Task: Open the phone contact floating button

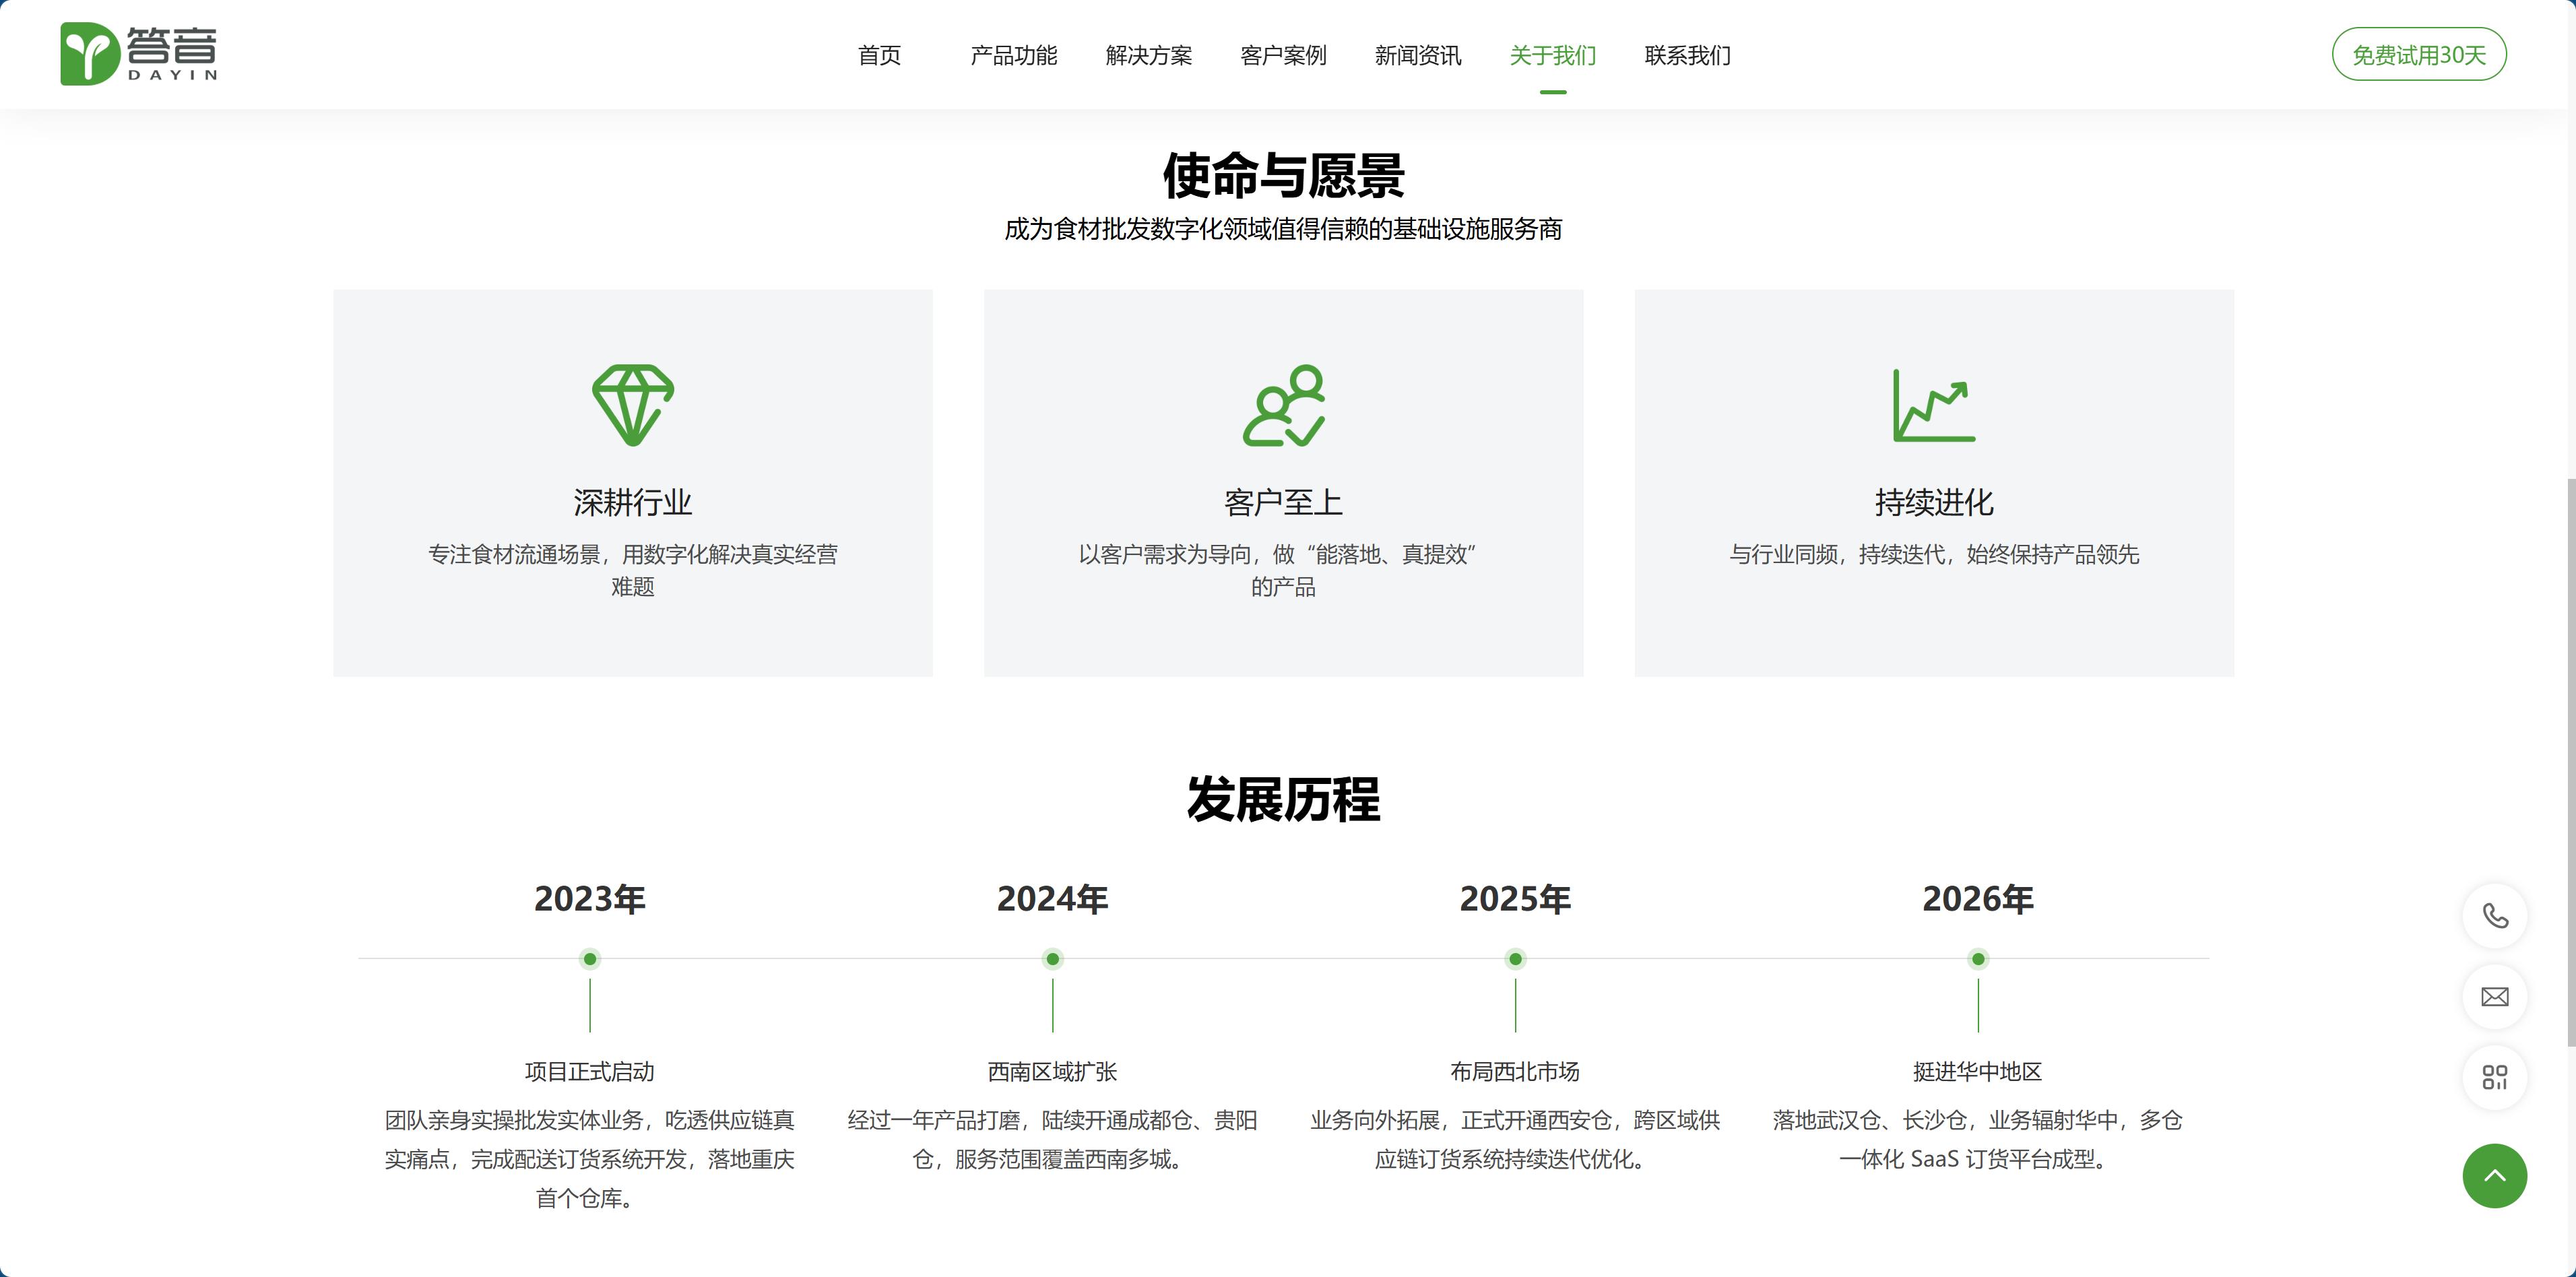Action: point(2495,916)
